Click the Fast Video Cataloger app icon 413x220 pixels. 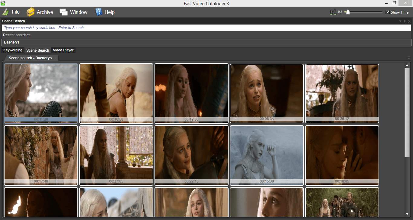2,3
